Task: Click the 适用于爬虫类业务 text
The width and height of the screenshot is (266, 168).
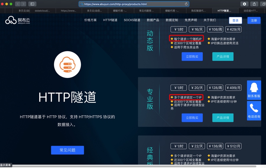Action: tap(186, 47)
